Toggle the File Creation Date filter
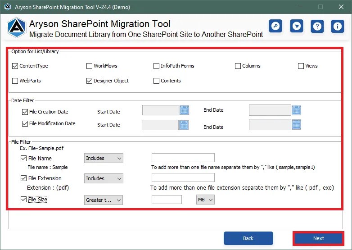The width and height of the screenshot is (352, 250). point(25,112)
